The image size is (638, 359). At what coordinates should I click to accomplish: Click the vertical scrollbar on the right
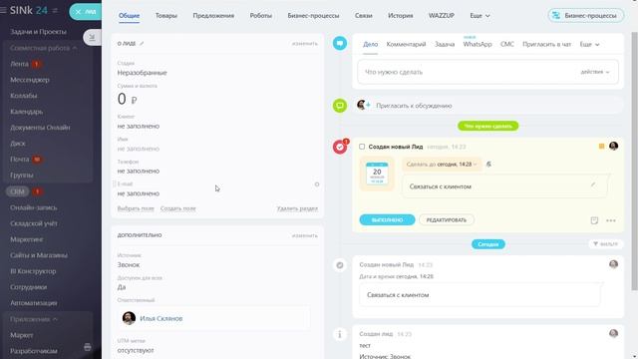coord(634,162)
